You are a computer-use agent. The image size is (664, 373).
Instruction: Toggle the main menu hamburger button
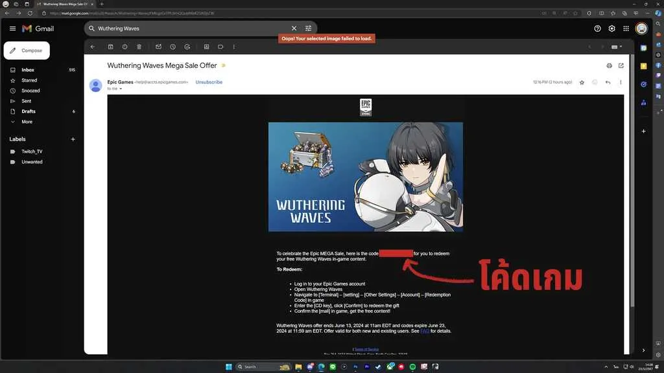click(x=13, y=28)
